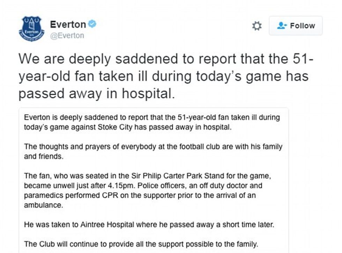Click the sentence mentioning Aintree Hospital
The width and height of the screenshot is (342, 253).
point(149,225)
